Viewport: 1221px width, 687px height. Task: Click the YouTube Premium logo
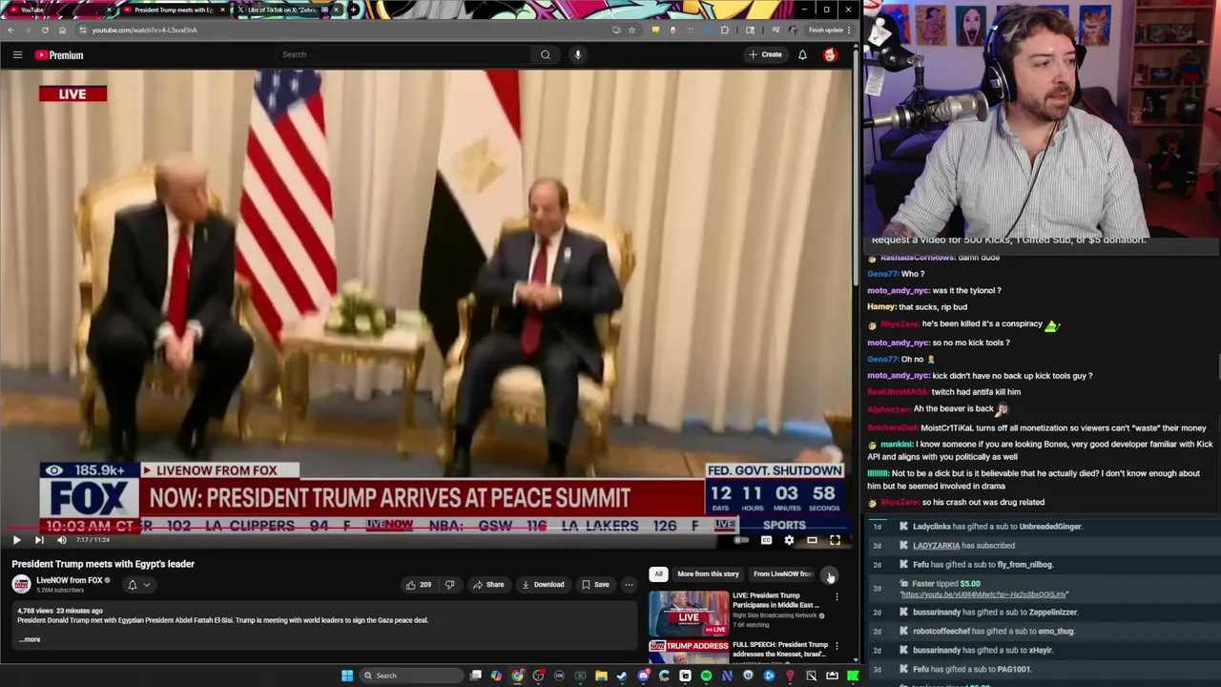point(59,55)
